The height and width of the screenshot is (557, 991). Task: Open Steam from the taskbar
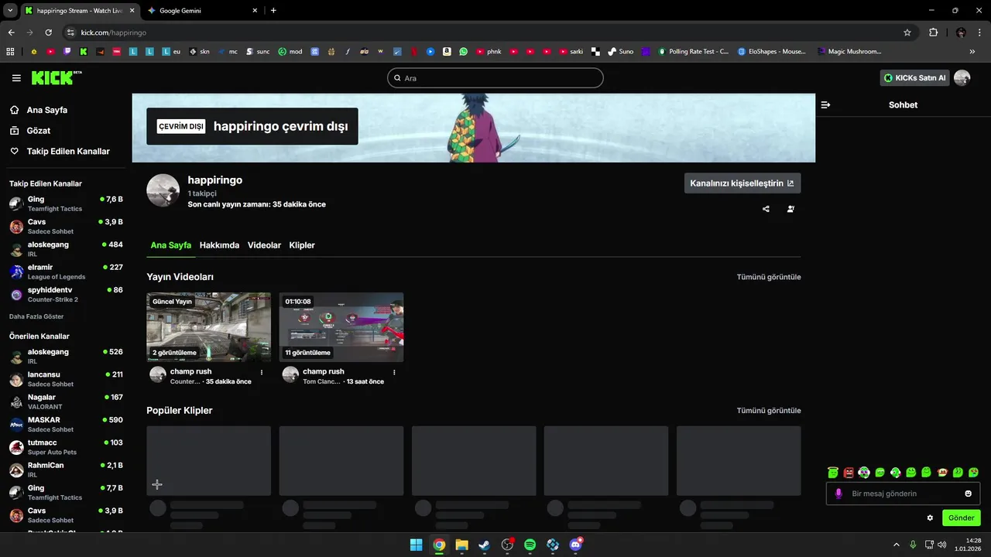(x=485, y=545)
